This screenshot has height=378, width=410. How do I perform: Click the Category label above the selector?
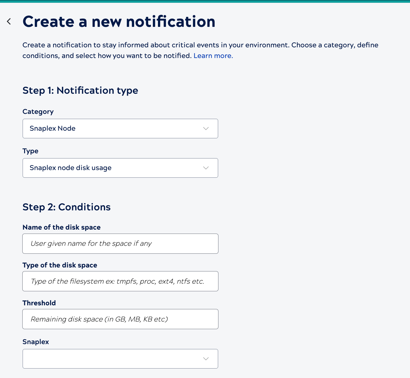coord(38,112)
